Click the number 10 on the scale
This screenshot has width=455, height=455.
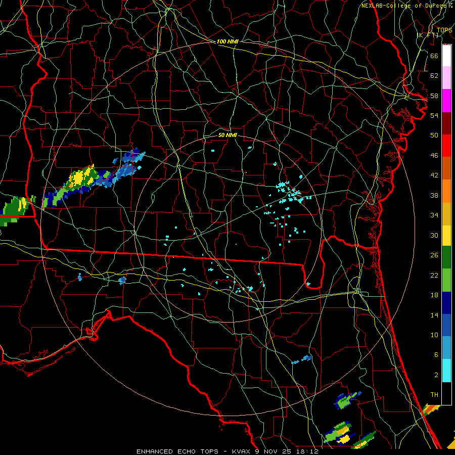434,335
